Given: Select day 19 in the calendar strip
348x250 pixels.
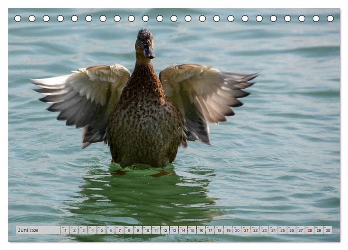Looking at the screenshot, I should tap(228, 230).
